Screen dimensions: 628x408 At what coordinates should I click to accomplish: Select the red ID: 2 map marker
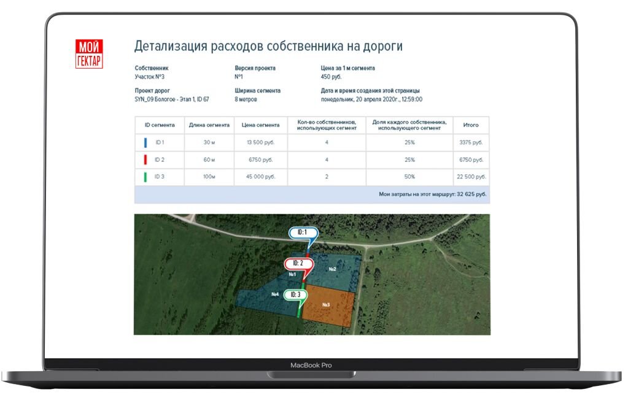tap(298, 263)
